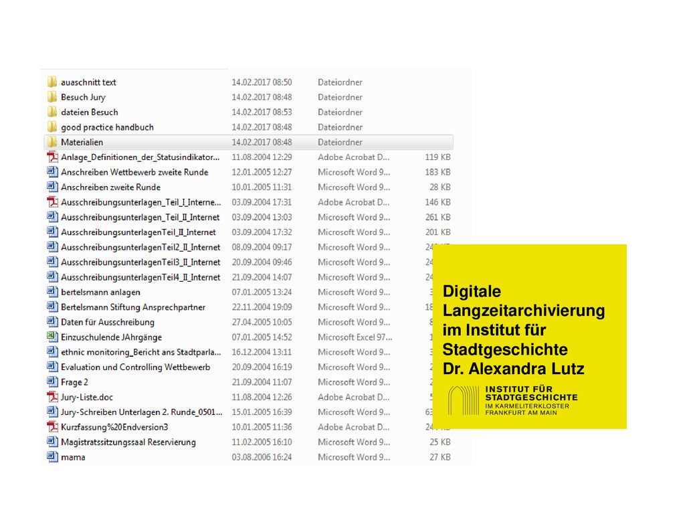The height and width of the screenshot is (514, 685).
Task: Click the folder name Besuch Jury
Action: click(83, 98)
